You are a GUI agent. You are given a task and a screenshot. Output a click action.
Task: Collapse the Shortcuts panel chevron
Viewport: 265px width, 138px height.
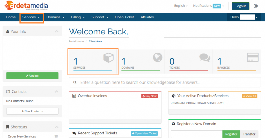[56, 127]
